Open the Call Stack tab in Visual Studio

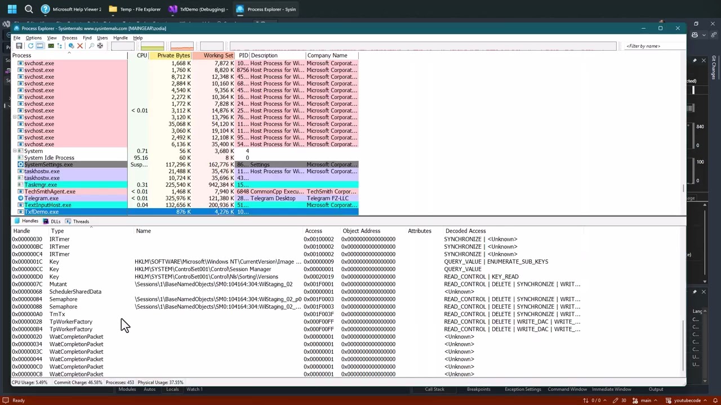[434, 389]
